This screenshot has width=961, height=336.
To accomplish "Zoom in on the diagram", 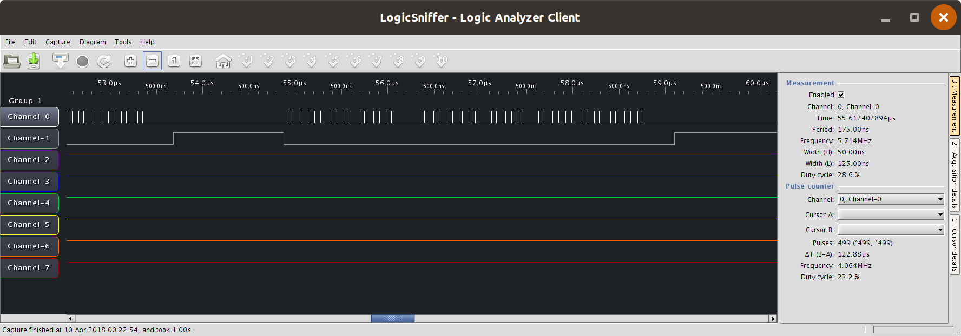I will 130,61.
